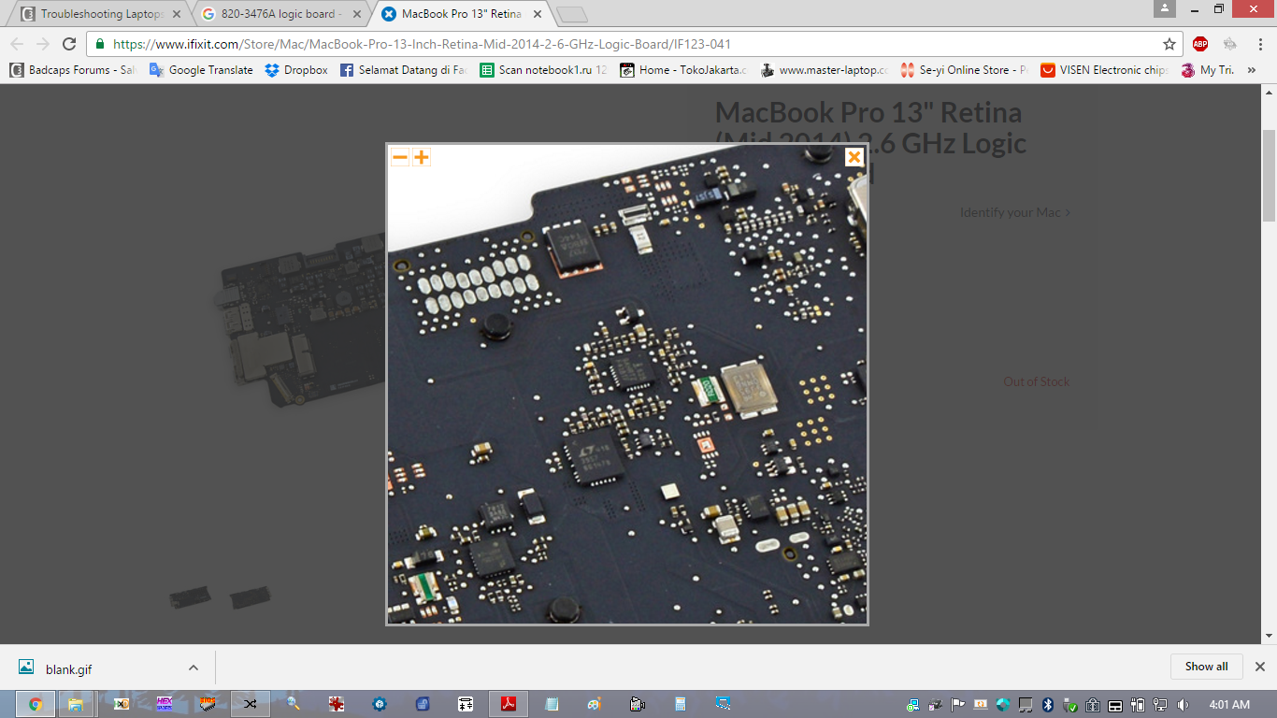Open the network tray icon

[x=1160, y=705]
